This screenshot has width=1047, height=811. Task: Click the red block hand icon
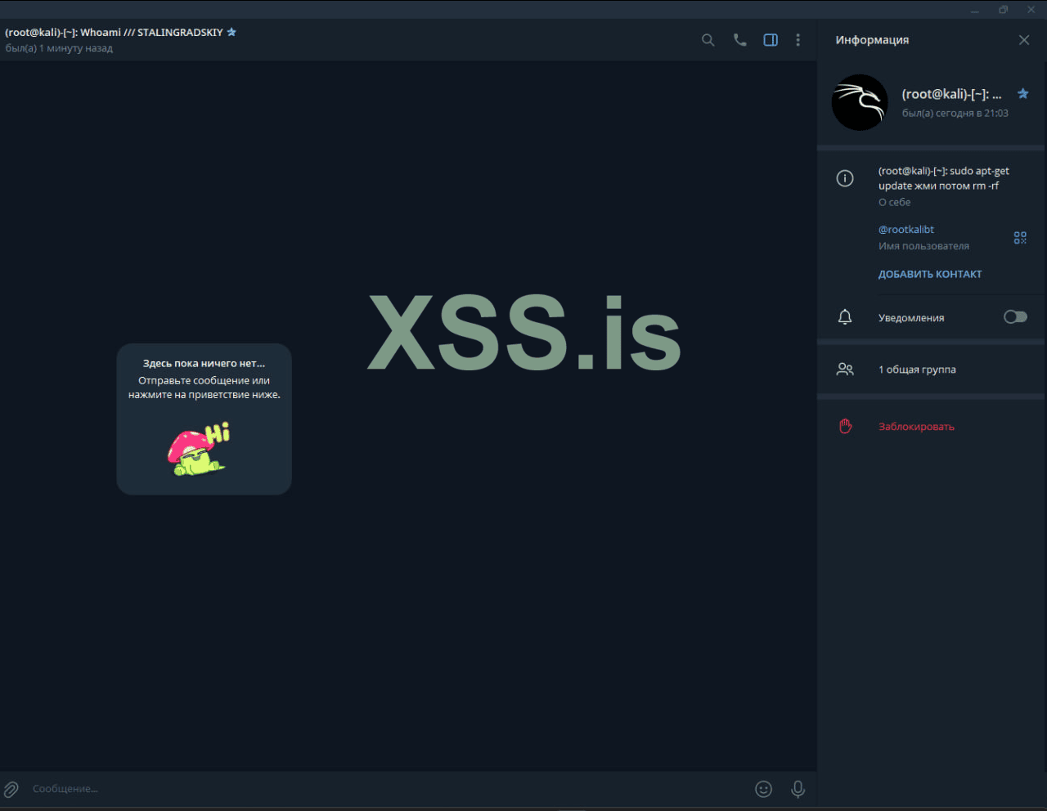pyautogui.click(x=845, y=426)
